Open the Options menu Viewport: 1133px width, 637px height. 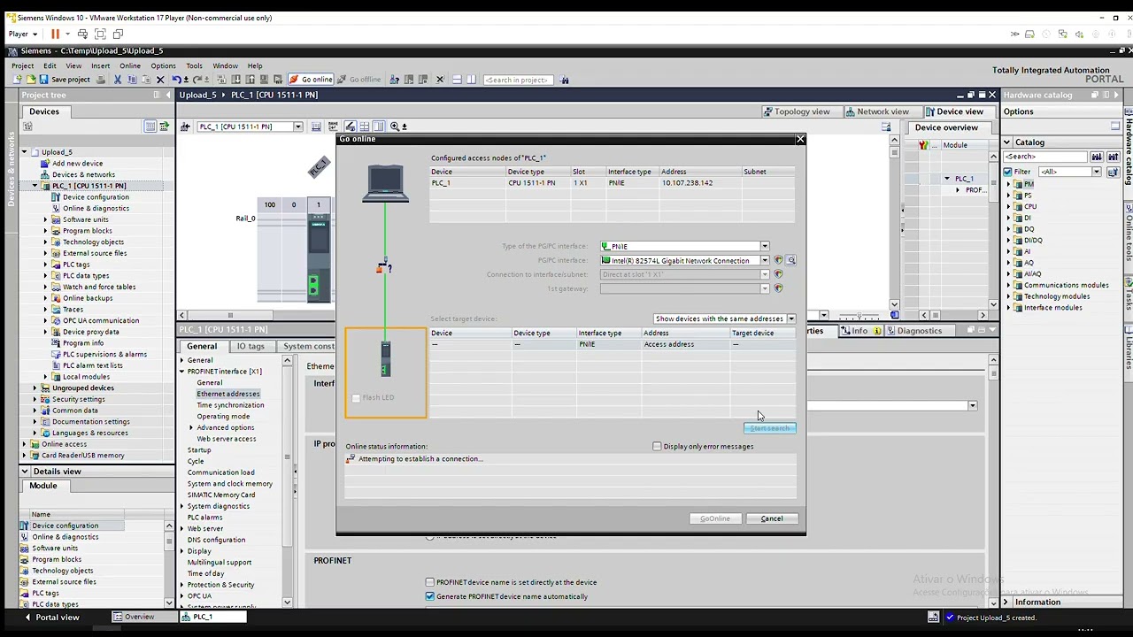coord(163,65)
